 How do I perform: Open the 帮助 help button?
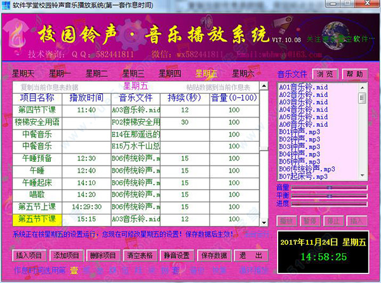click(x=354, y=74)
